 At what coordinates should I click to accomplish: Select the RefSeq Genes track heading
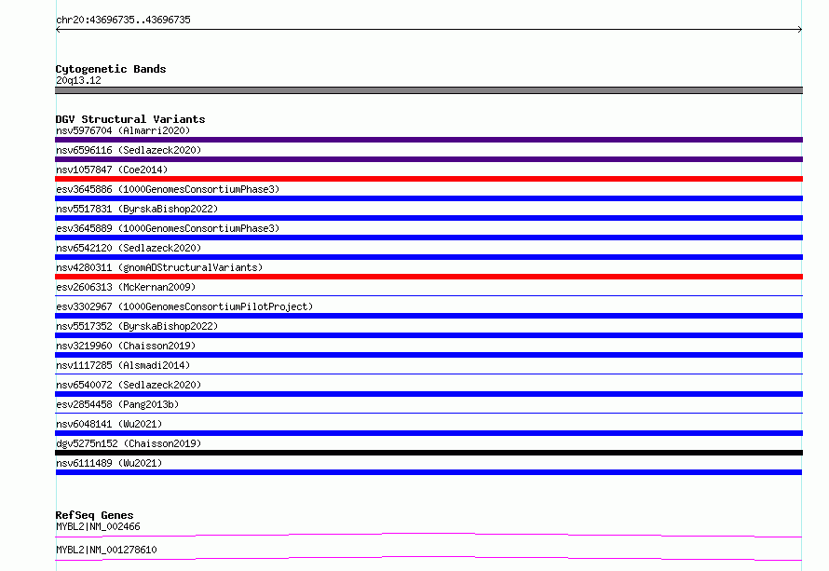point(95,515)
